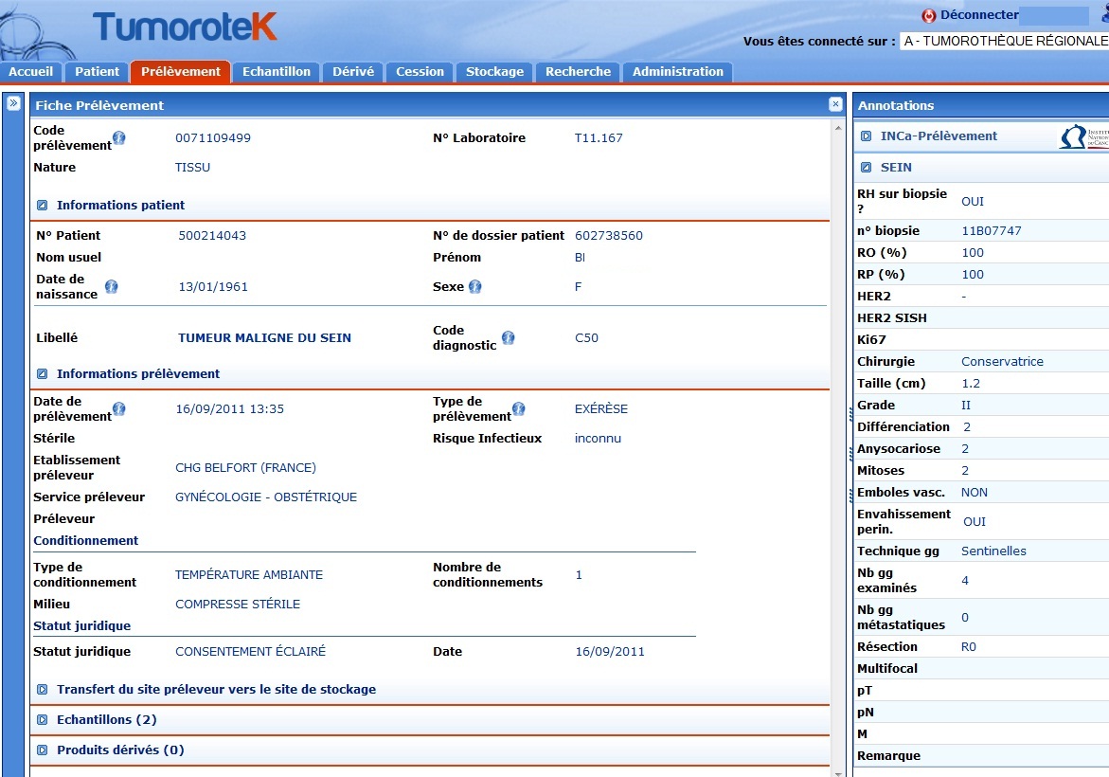This screenshot has width=1109, height=777.
Task: Open the Patient tab
Action: click(x=98, y=72)
